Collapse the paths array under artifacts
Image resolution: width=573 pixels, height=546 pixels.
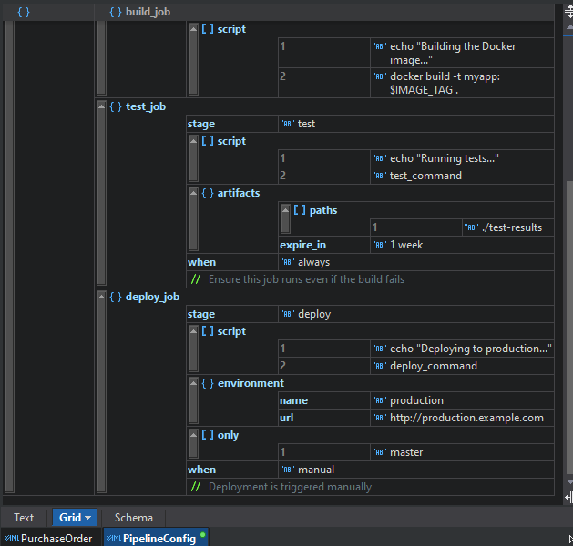pos(285,211)
